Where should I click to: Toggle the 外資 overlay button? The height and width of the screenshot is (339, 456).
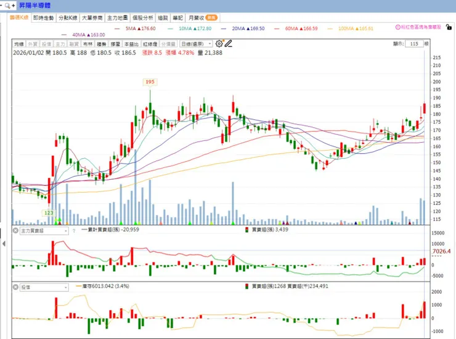click(33, 44)
